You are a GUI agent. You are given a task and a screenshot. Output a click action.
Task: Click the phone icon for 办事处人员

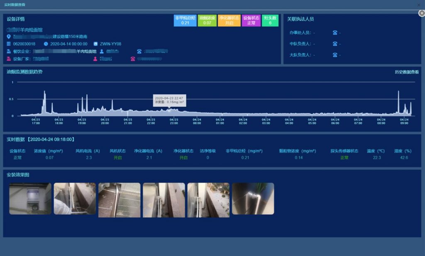(x=335, y=32)
